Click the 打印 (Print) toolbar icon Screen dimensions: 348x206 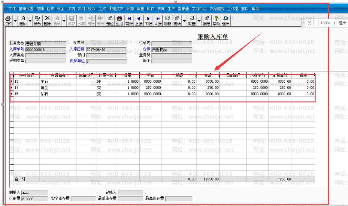(8, 21)
